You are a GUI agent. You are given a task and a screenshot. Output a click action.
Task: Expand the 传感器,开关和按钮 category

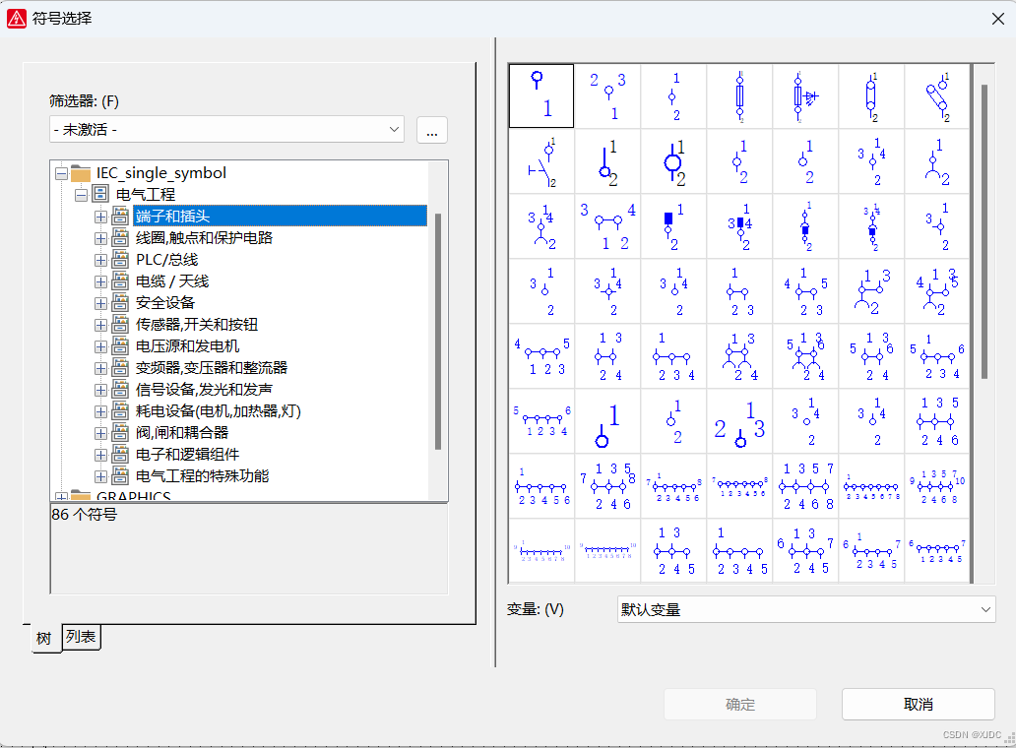pos(100,325)
